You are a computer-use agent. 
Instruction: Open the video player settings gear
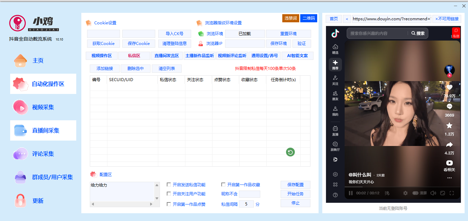tap(405, 193)
